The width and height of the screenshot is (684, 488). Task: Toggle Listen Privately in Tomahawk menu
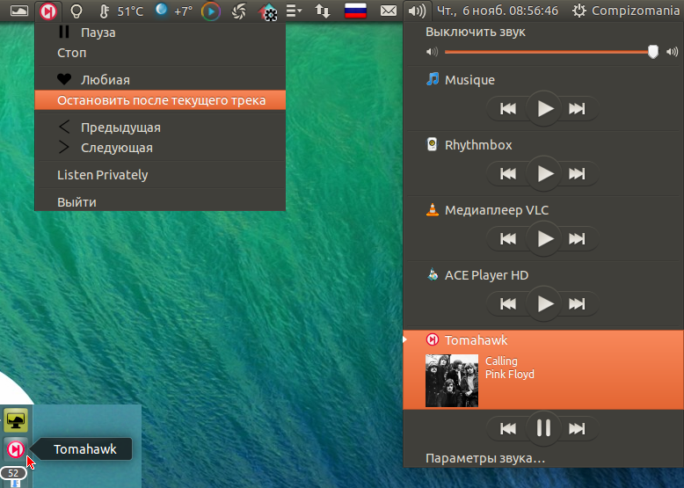(x=160, y=175)
